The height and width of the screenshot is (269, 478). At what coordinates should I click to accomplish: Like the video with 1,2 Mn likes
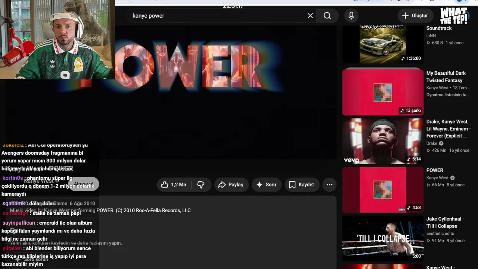(174, 185)
